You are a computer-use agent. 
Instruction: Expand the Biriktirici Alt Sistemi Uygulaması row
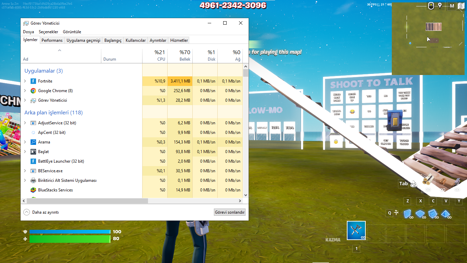tap(25, 180)
